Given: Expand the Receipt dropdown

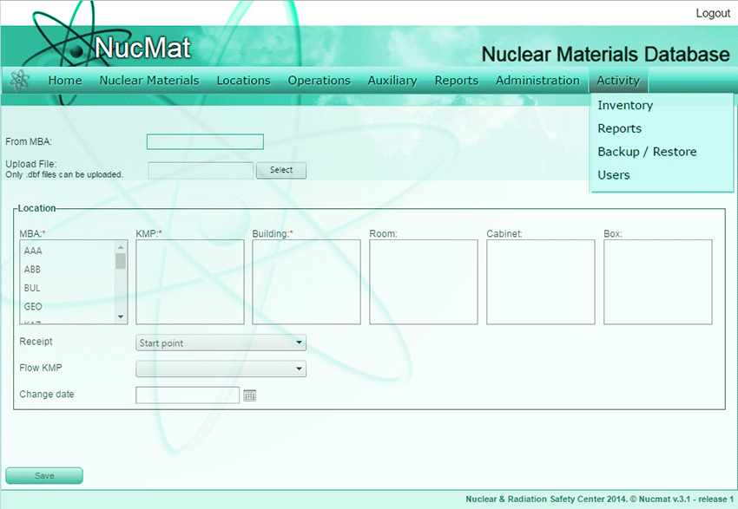Looking at the screenshot, I should pos(221,343).
